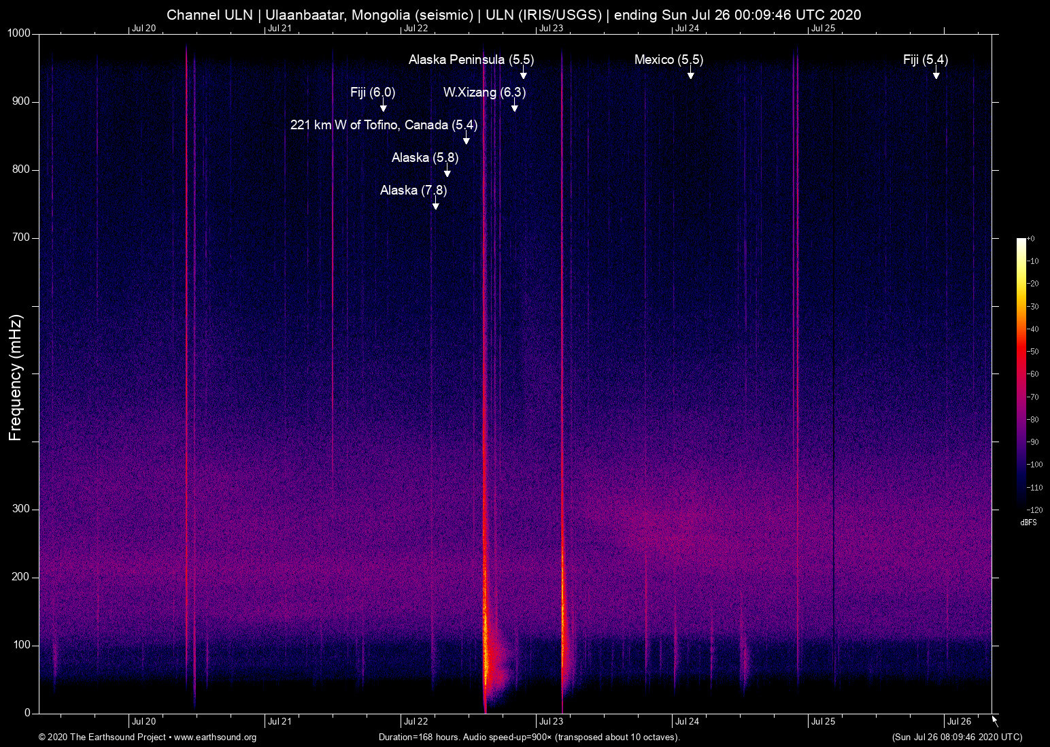The width and height of the screenshot is (1050, 747).
Task: Click the 900 tick on the frequency axis
Action: [x=22, y=101]
